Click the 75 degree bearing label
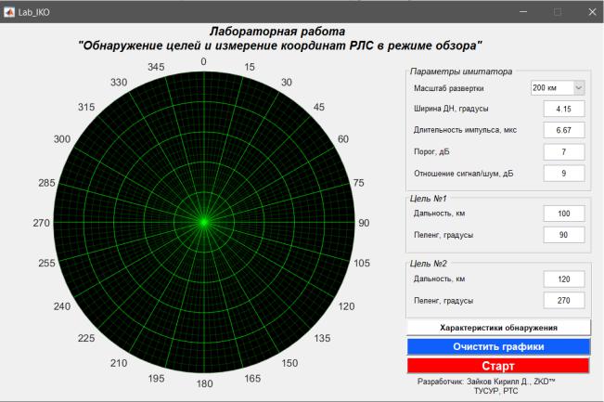This screenshot has width=604, height=402. coord(359,183)
